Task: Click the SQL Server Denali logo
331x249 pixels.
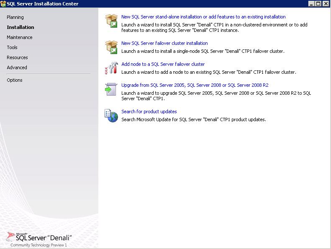Action: 40,238
